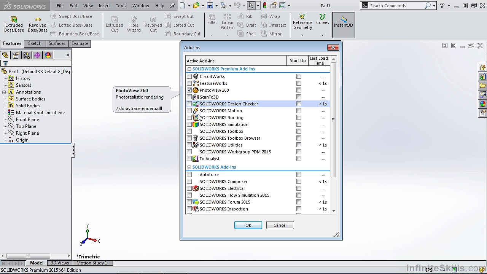Viewport: 487px width, 274px height.
Task: Choose the Extruded Cut tool
Action: click(x=115, y=24)
